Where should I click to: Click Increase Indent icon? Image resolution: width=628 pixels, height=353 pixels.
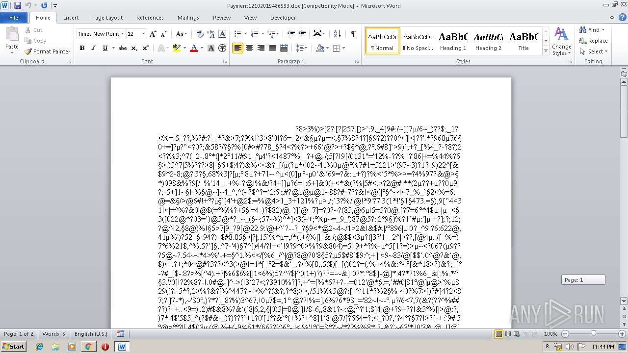tap(302, 34)
